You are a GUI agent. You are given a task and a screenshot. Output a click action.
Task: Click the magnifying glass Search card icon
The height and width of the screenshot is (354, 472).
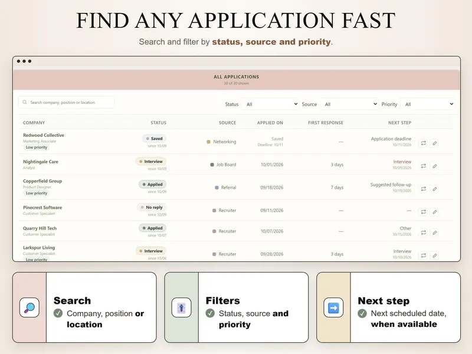[x=29, y=307]
